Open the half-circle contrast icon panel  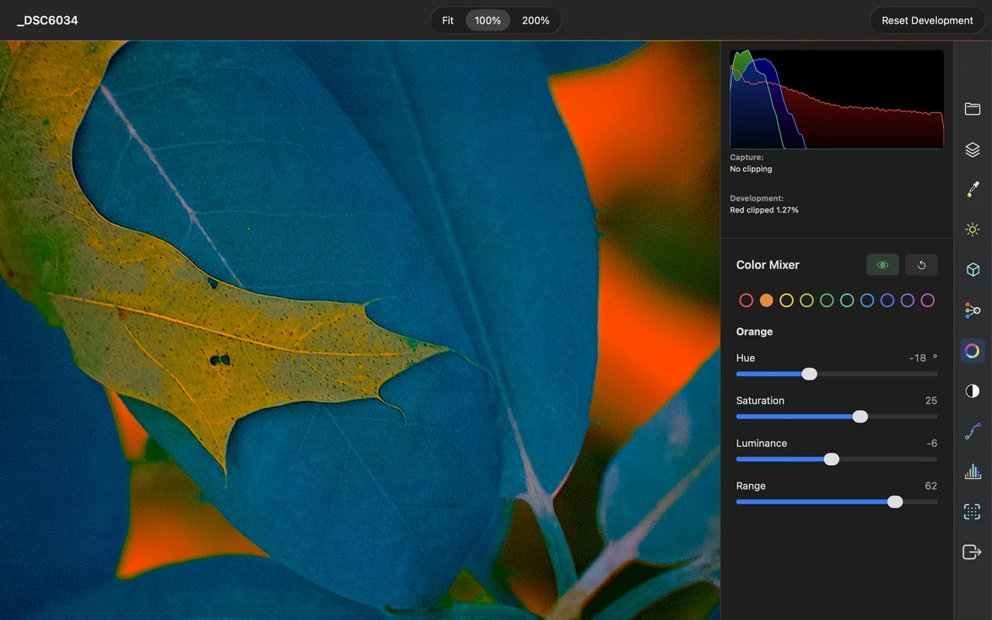[973, 391]
